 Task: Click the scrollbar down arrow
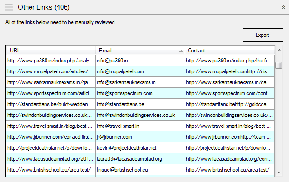click(x=279, y=172)
